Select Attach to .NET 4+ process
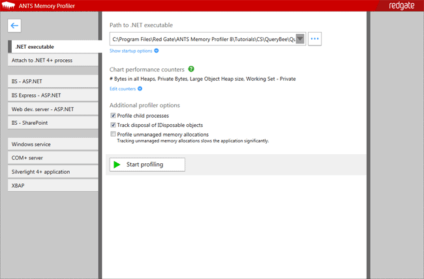This screenshot has height=279, width=424. coord(53,60)
